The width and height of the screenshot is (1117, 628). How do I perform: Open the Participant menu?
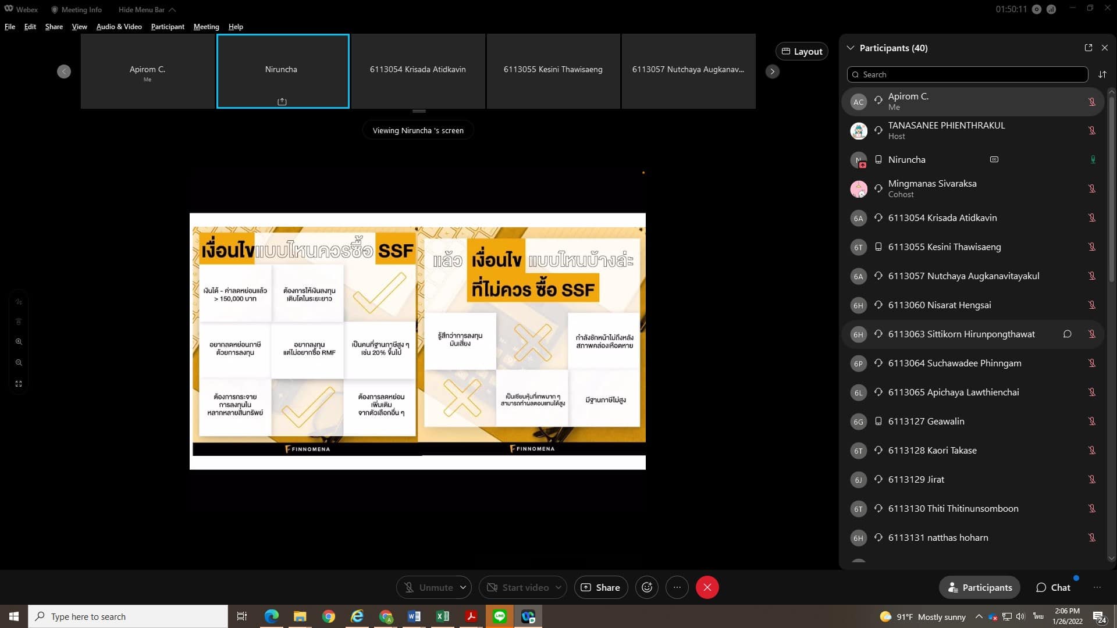[x=168, y=27]
